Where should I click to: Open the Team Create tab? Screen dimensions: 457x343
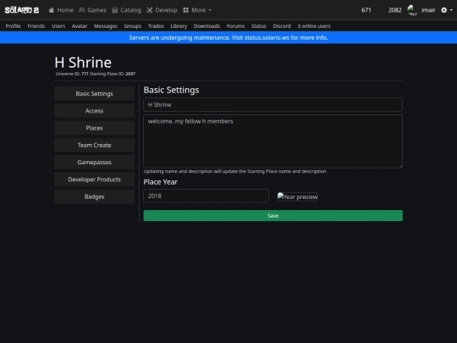94,145
